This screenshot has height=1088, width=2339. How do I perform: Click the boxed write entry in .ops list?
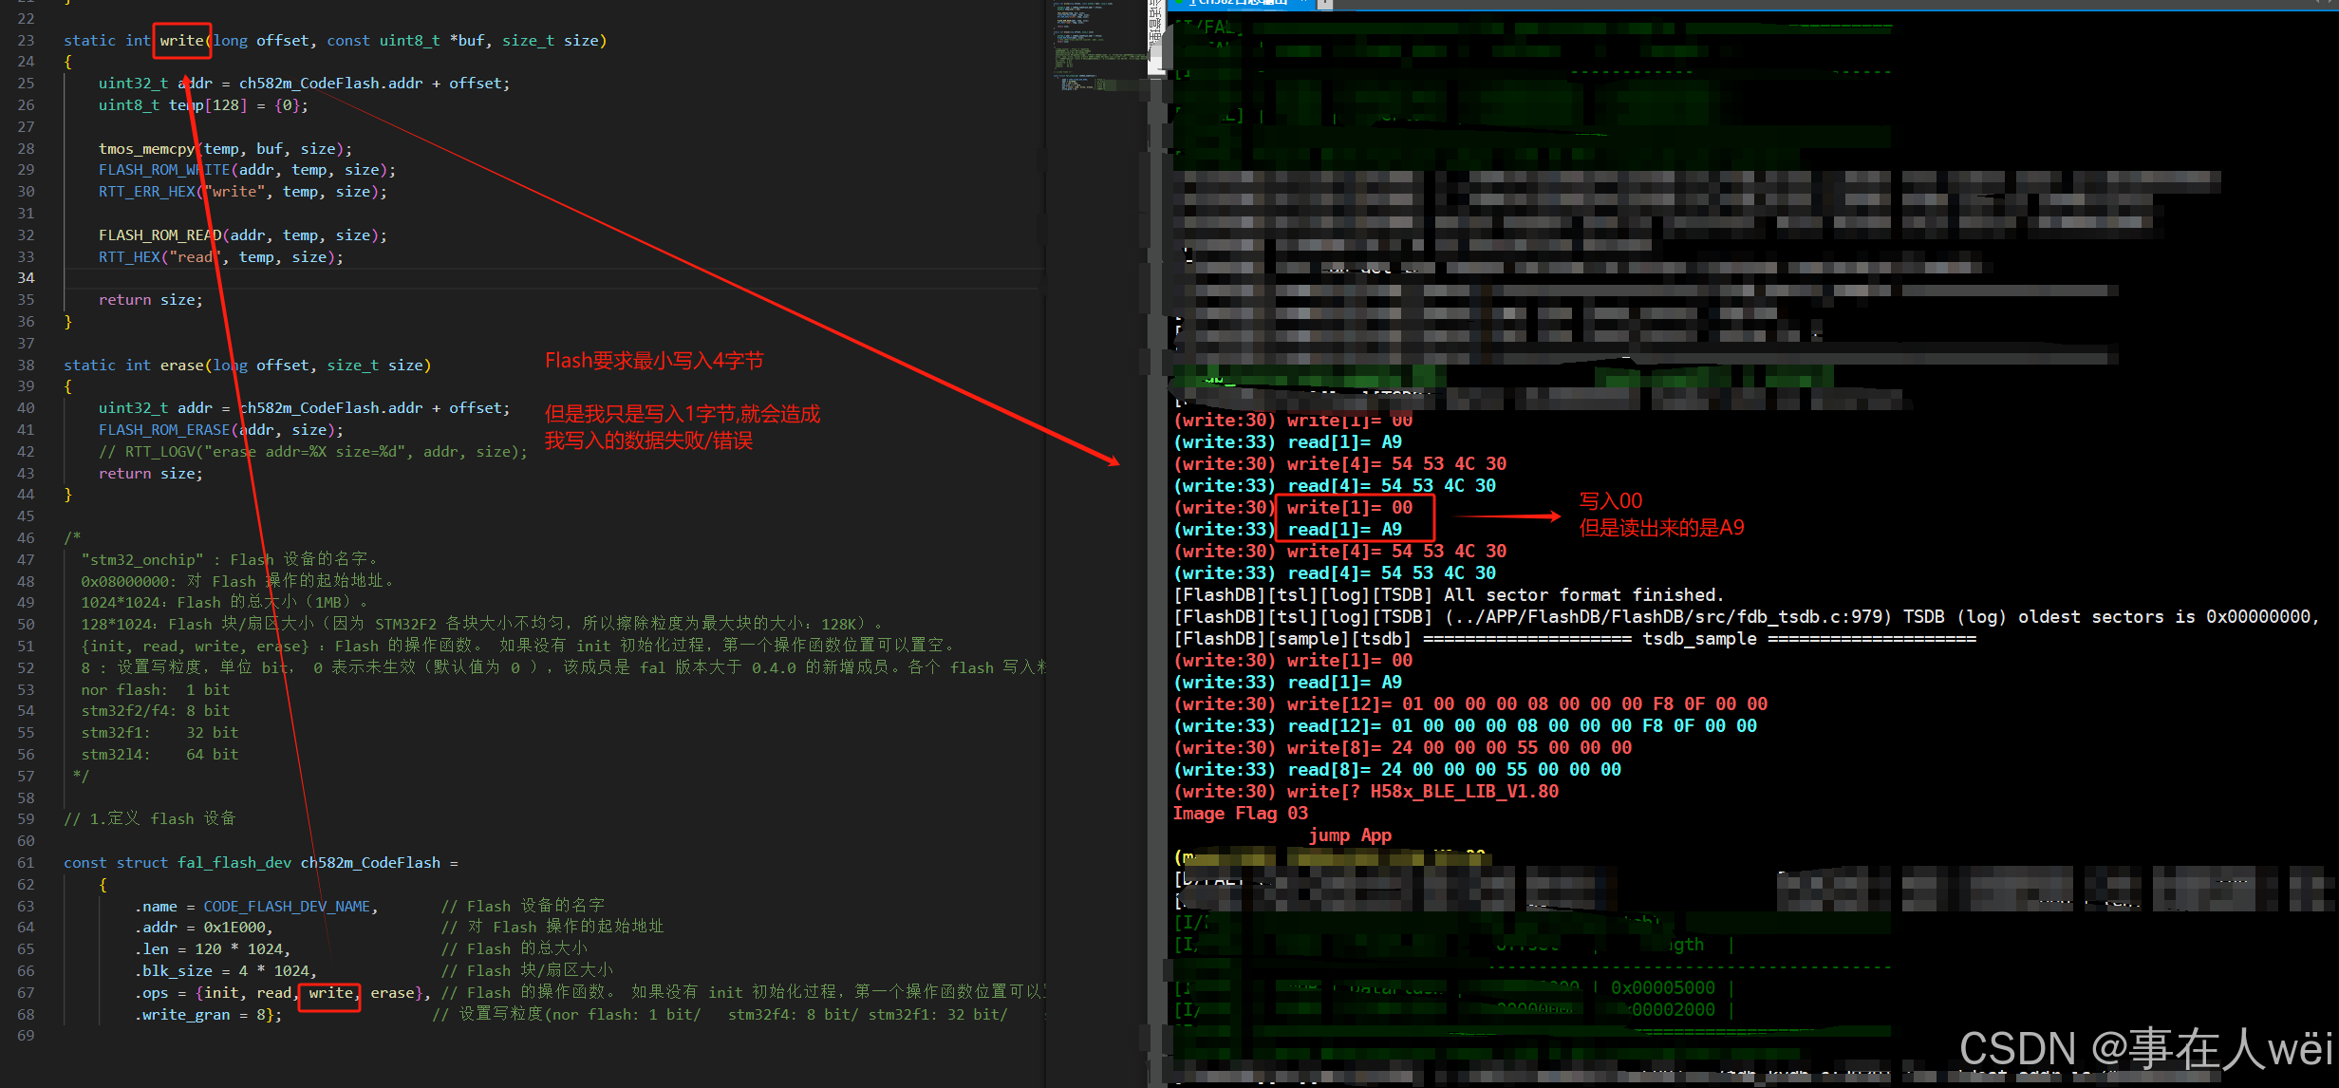[x=329, y=992]
